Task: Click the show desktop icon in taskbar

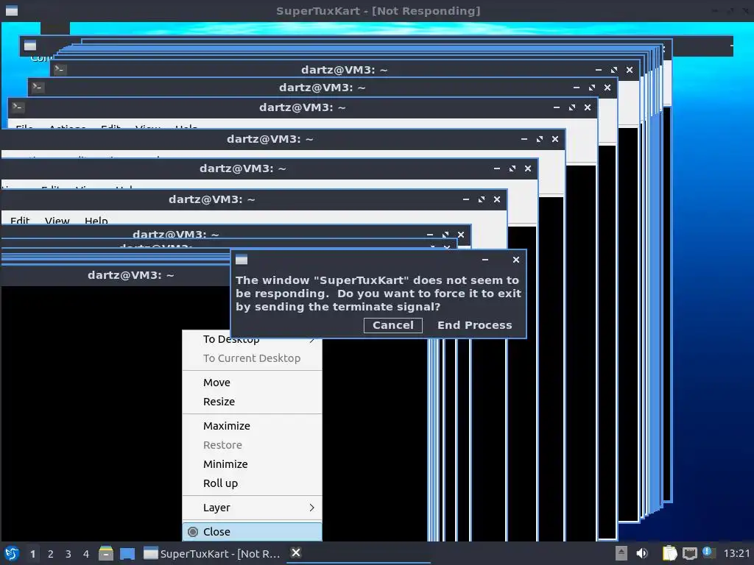Action: tap(127, 554)
